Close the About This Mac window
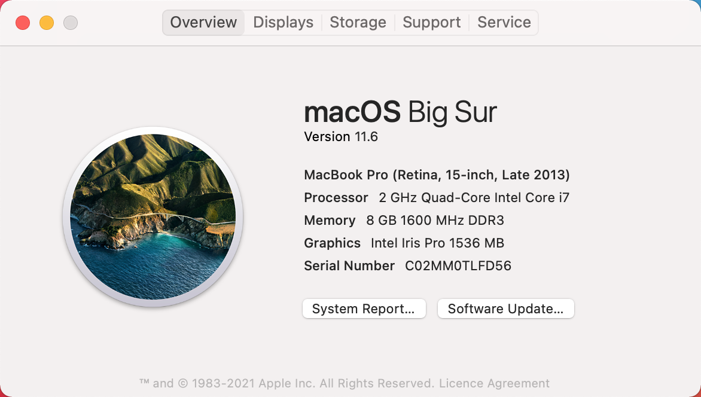Viewport: 701px width, 397px height. [x=23, y=23]
